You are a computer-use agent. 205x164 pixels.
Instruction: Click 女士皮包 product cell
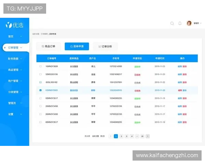(74, 74)
